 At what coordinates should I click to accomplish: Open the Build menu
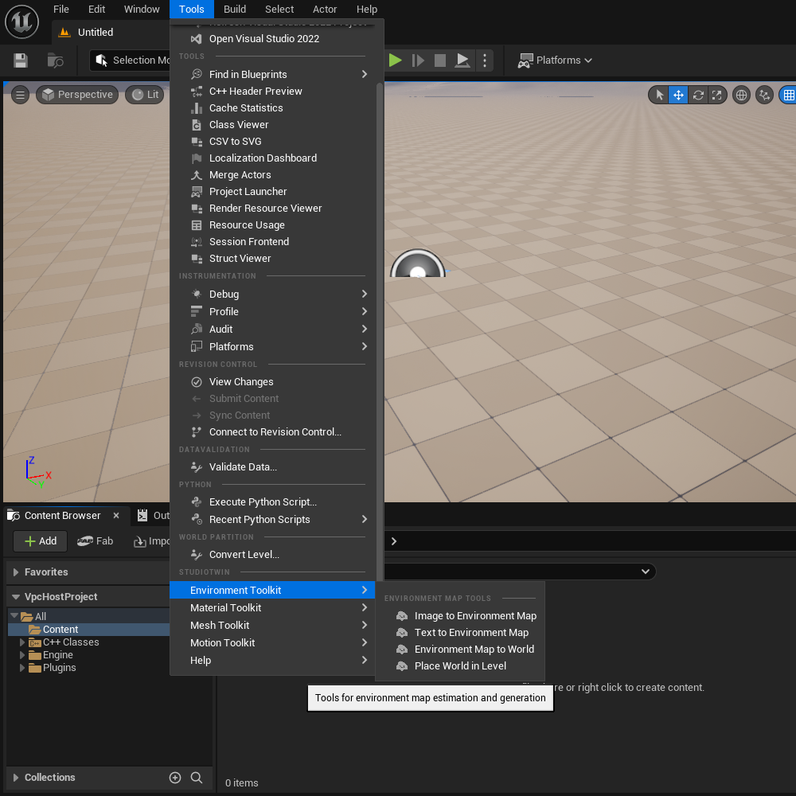[x=235, y=9]
